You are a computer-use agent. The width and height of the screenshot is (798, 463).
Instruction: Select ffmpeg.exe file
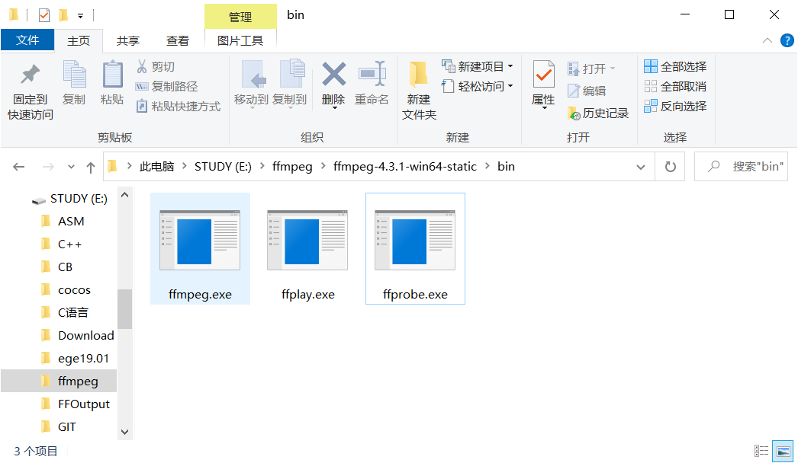point(200,248)
